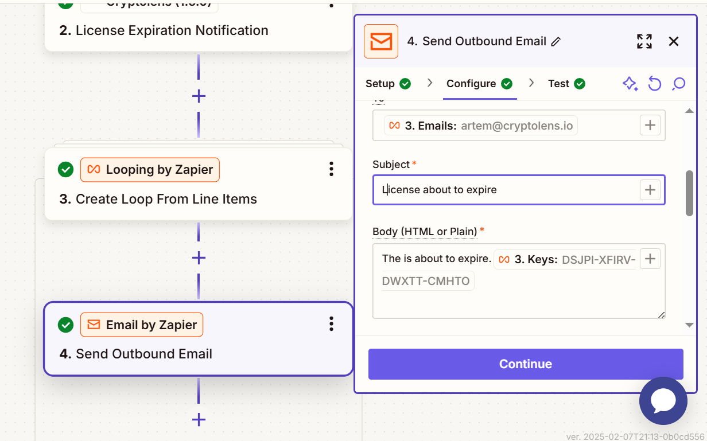Viewport: 707px width, 441px height.
Task: Click plus button in the To field
Action: pyautogui.click(x=650, y=125)
